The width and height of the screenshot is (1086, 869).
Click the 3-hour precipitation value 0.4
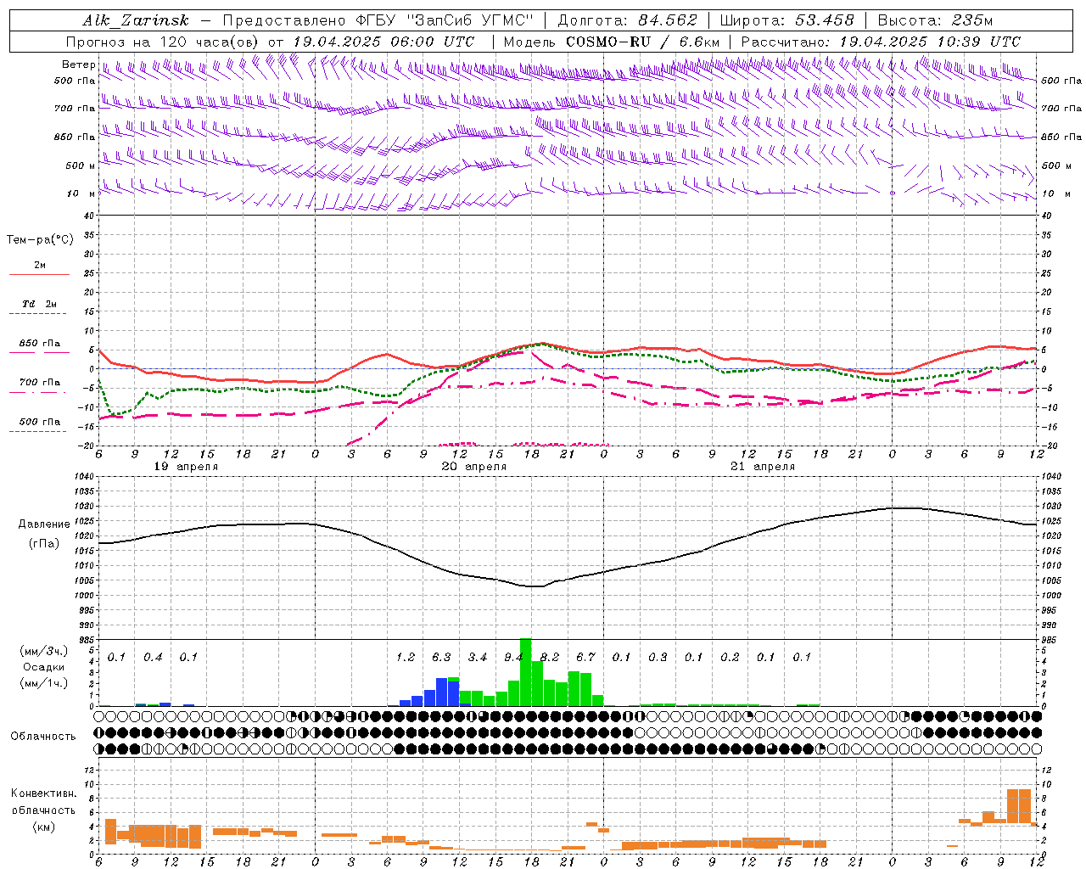coord(153,657)
